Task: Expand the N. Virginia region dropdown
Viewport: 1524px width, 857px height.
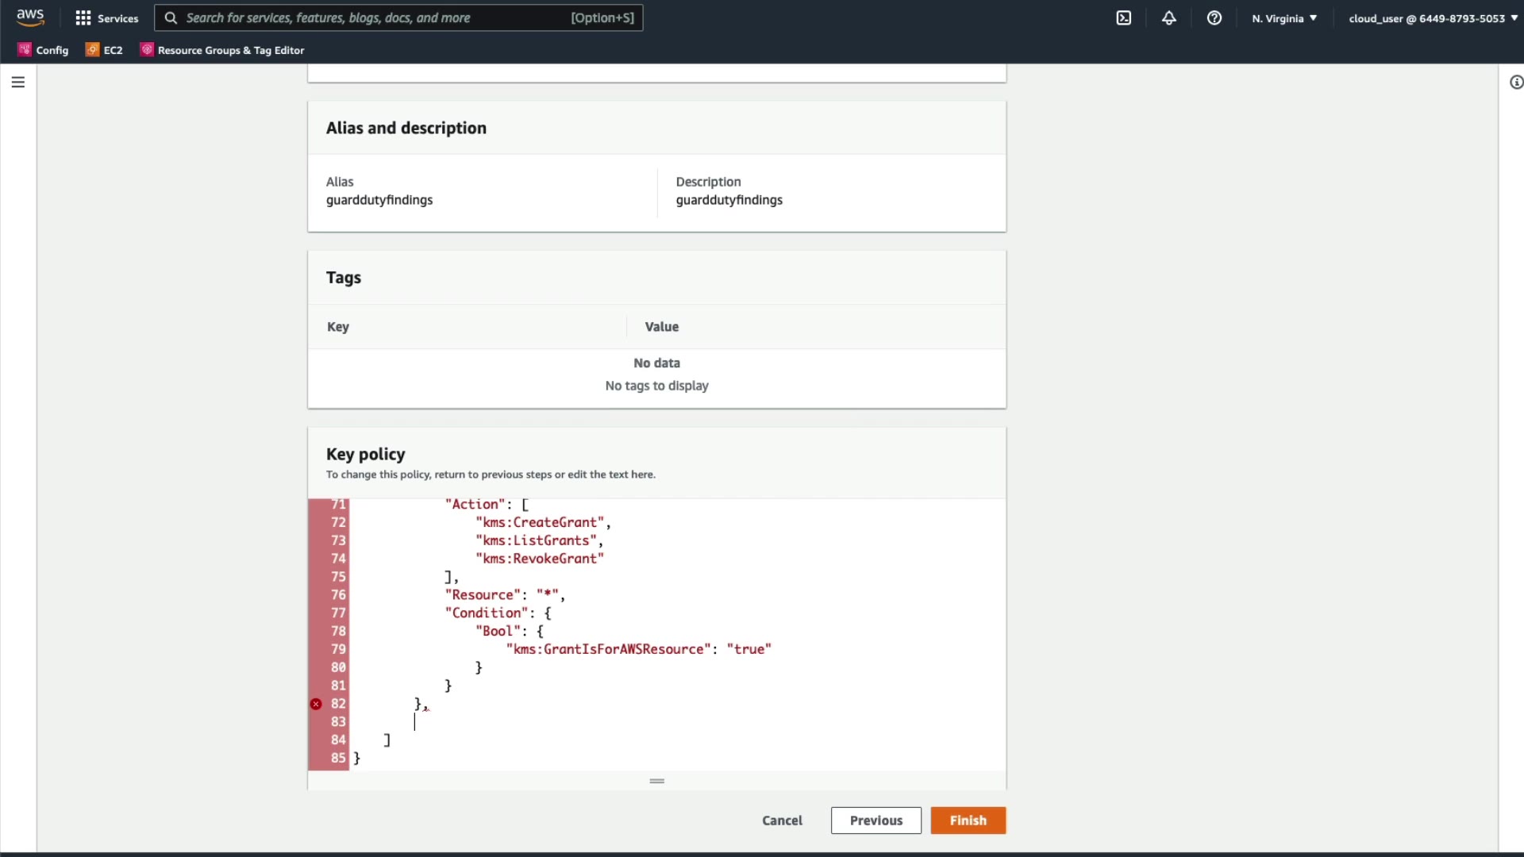Action: click(x=1284, y=17)
